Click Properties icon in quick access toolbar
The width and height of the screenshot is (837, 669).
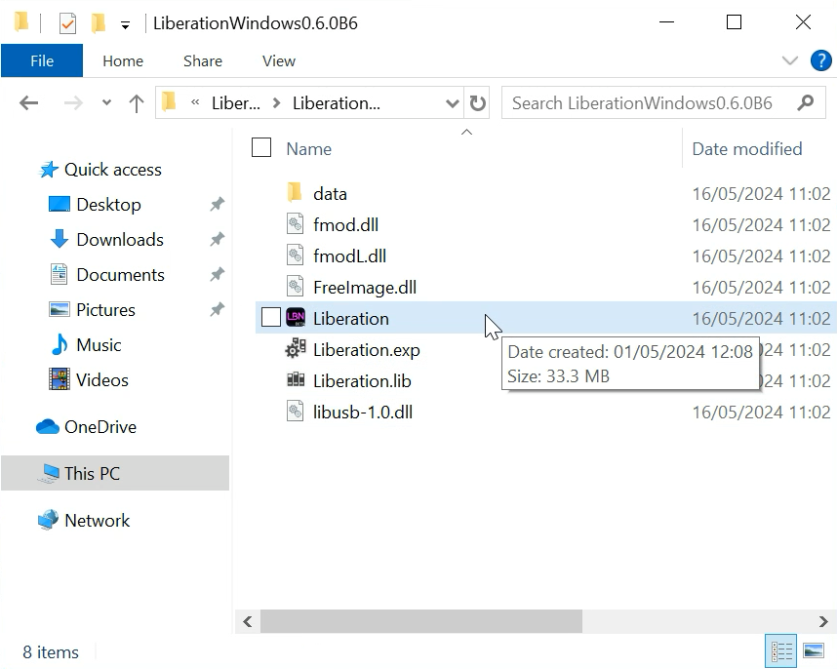(67, 22)
